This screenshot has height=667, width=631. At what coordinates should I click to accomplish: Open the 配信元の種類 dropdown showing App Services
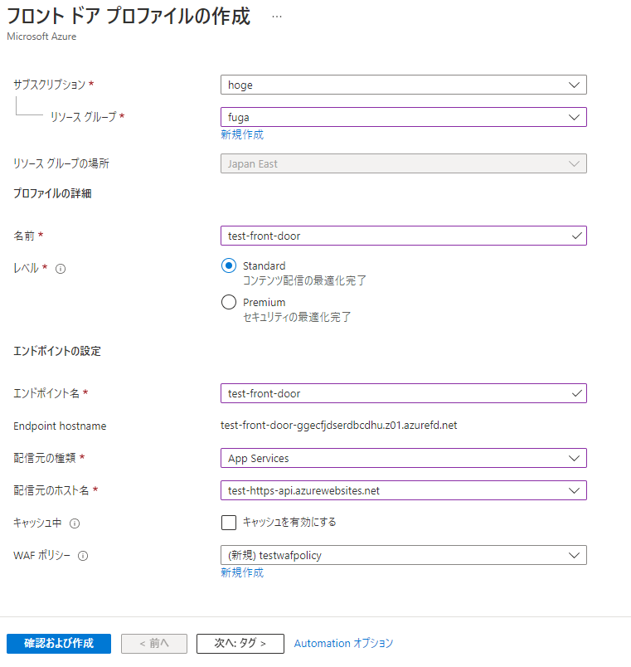click(x=404, y=458)
